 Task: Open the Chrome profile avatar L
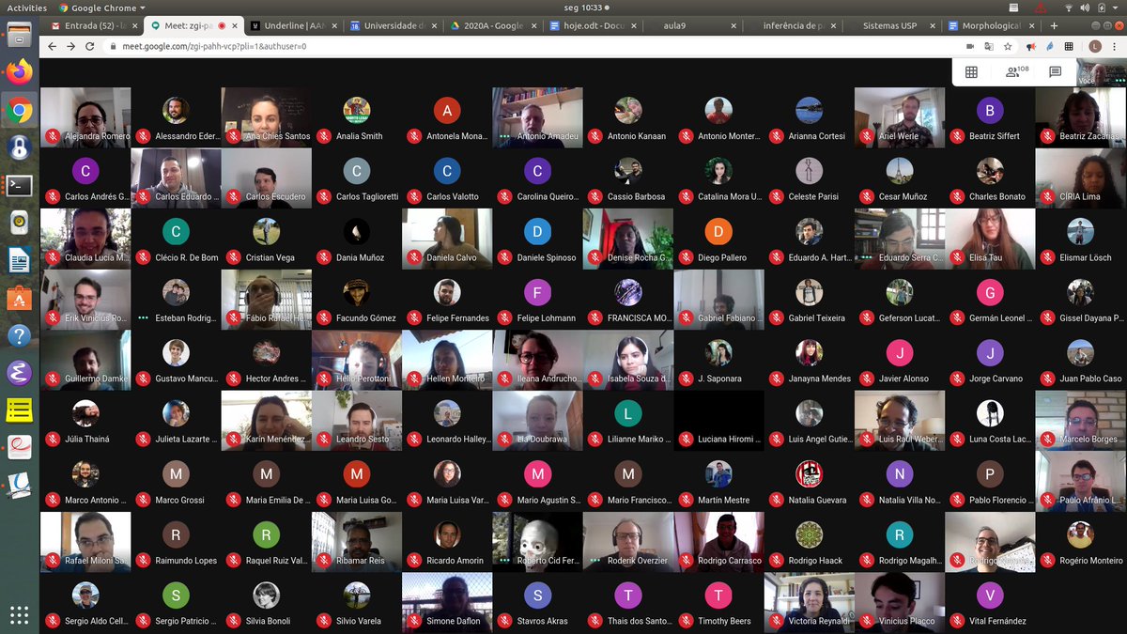pos(1095,46)
